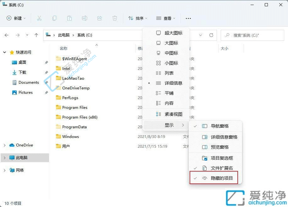Collapse the 快速访问 section in the sidebar
Viewport: 288px width, 207px height.
(4, 52)
